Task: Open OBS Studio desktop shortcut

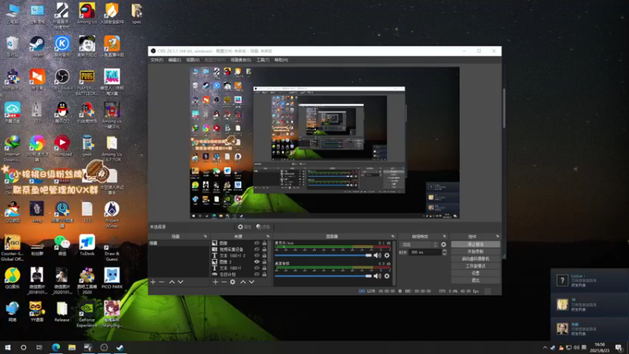Action: click(x=62, y=79)
